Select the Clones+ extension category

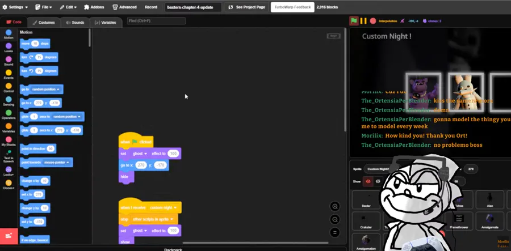tap(9, 185)
